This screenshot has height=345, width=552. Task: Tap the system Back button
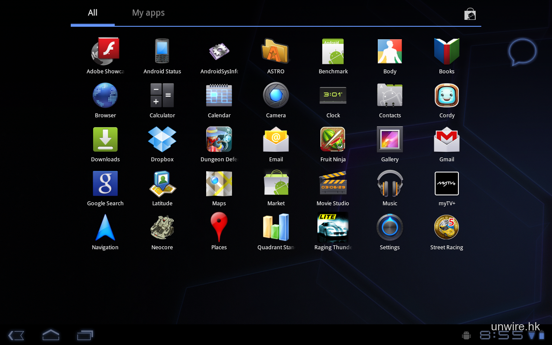(16, 335)
